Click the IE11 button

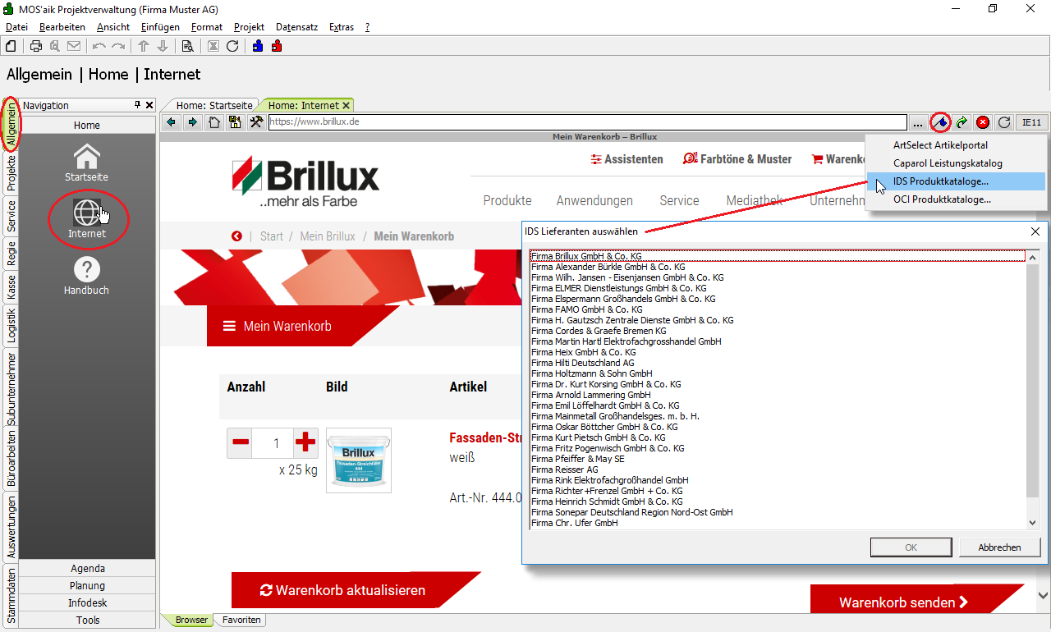coord(1031,122)
